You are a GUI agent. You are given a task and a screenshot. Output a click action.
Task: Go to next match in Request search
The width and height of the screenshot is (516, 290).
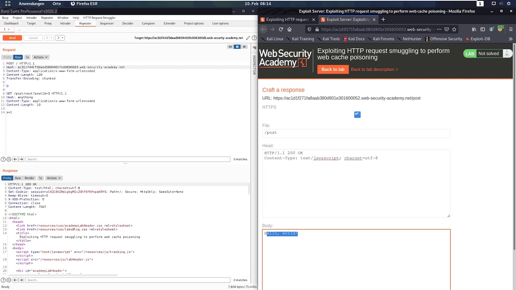[x=21, y=159]
